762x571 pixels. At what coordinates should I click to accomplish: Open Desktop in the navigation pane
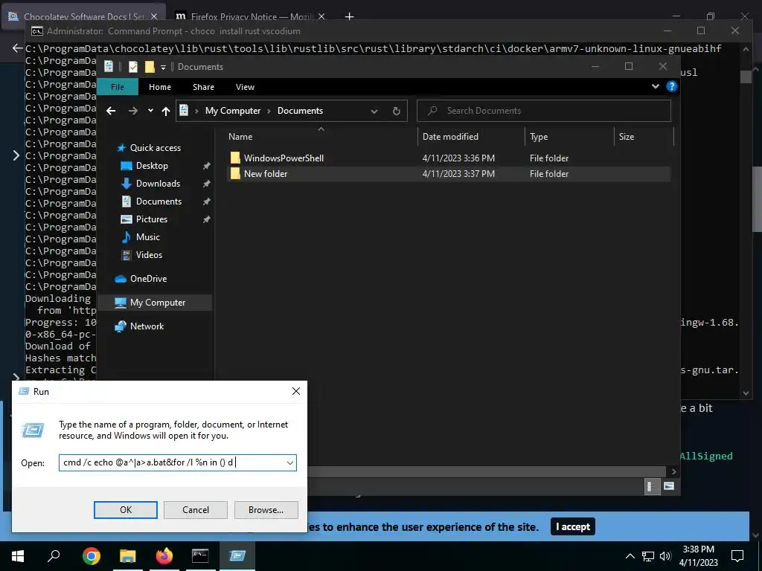pos(152,166)
